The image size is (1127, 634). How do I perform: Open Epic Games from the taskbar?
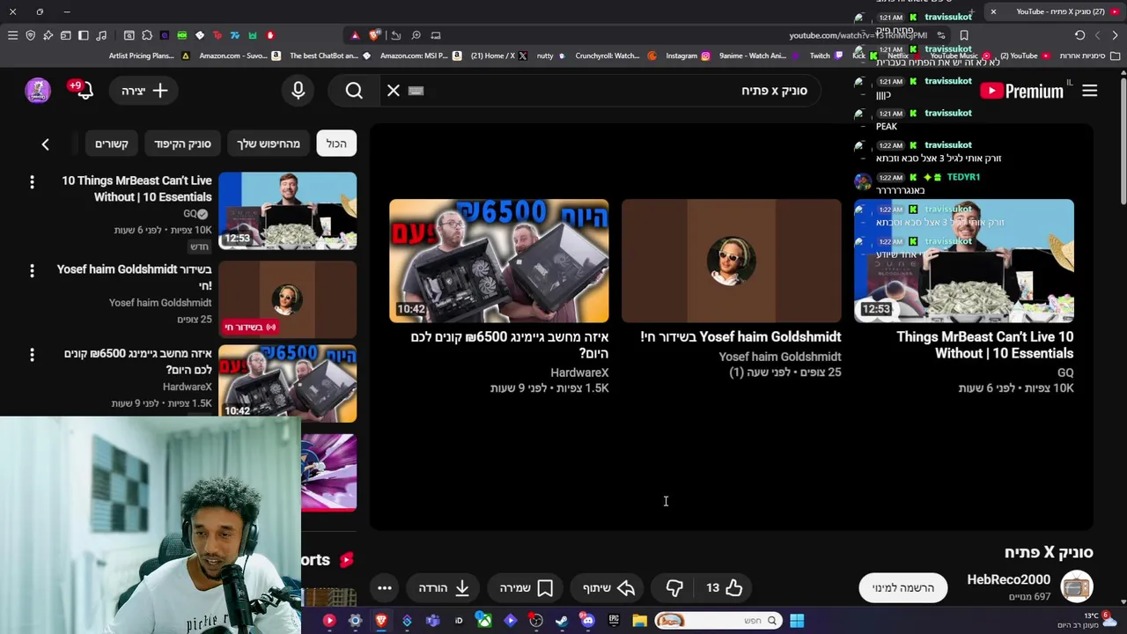[614, 621]
